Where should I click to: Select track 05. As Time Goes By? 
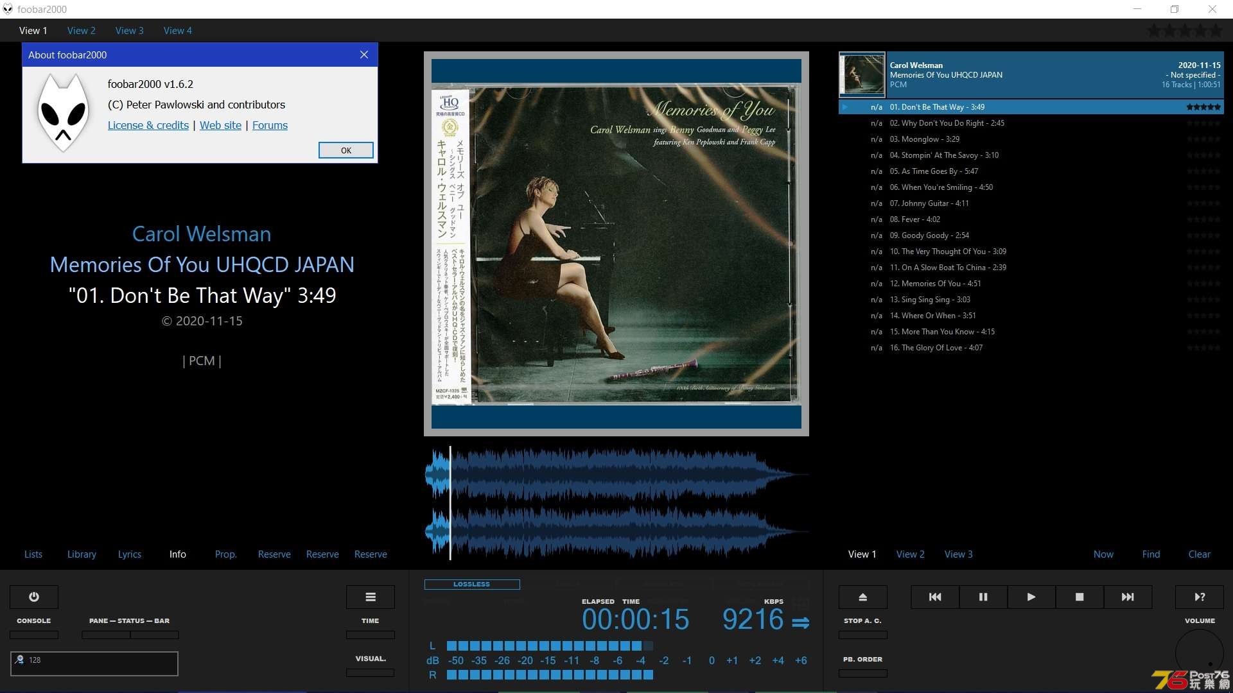(1031, 171)
